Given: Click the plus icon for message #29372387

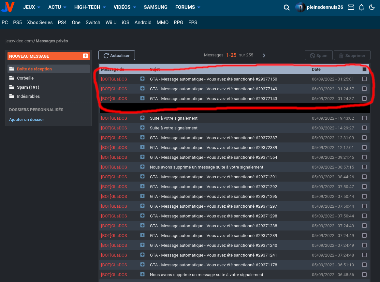Looking at the screenshot, I should click(x=142, y=138).
